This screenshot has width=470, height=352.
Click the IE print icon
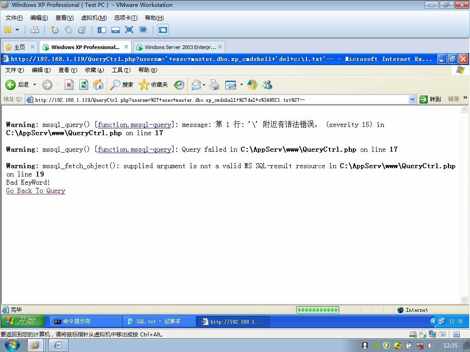click(214, 85)
